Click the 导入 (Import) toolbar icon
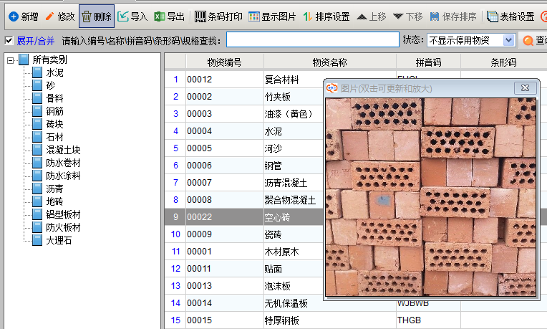547x329 pixels. tap(123, 16)
